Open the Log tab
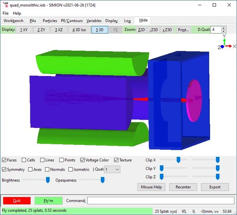The image size is (237, 215). tap(127, 21)
